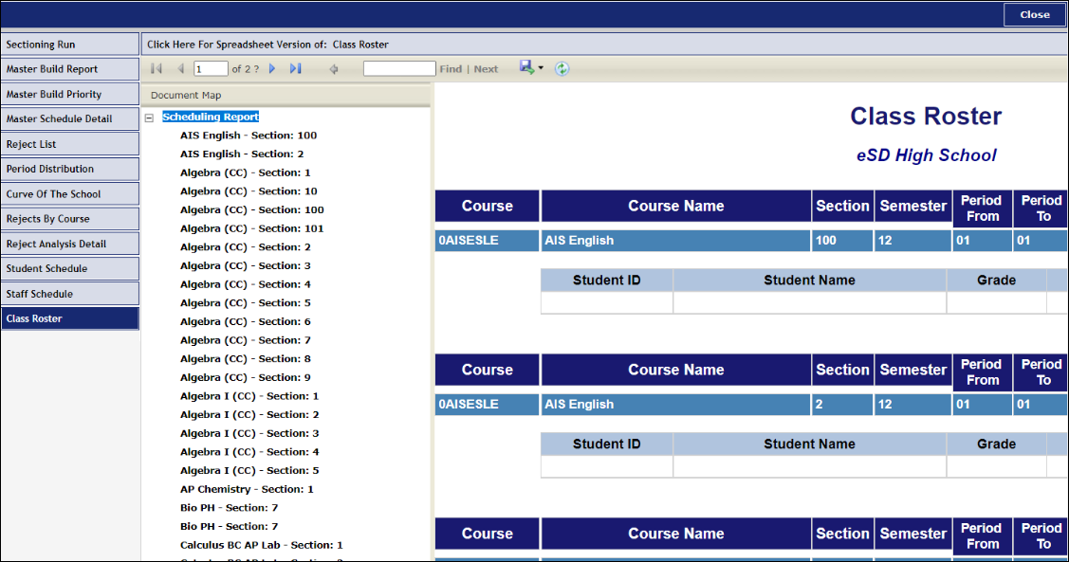Select Algebra (CC) - Section: 3
Screen dimensions: 1069x562
[246, 265]
